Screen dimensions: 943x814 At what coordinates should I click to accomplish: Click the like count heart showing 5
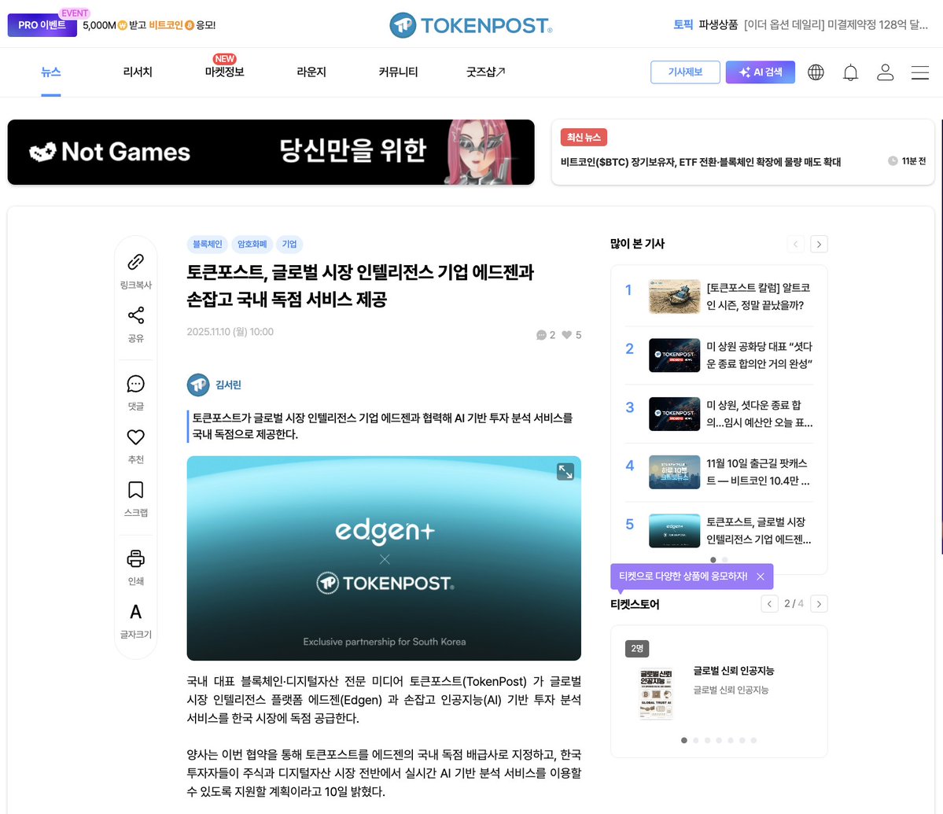(566, 335)
